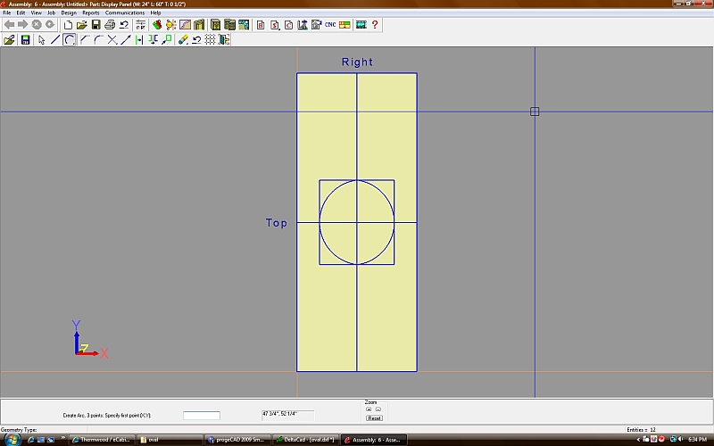The width and height of the screenshot is (714, 446).
Task: Click the film strip icon
Action: coord(361,25)
